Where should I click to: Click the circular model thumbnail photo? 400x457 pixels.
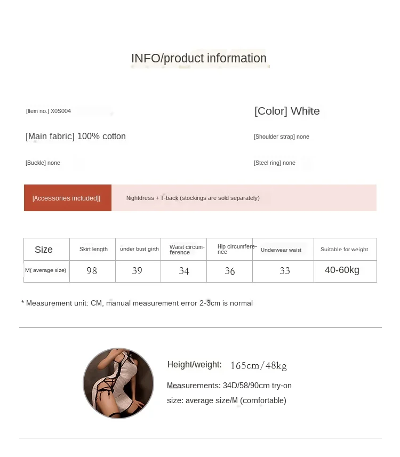[x=118, y=383]
